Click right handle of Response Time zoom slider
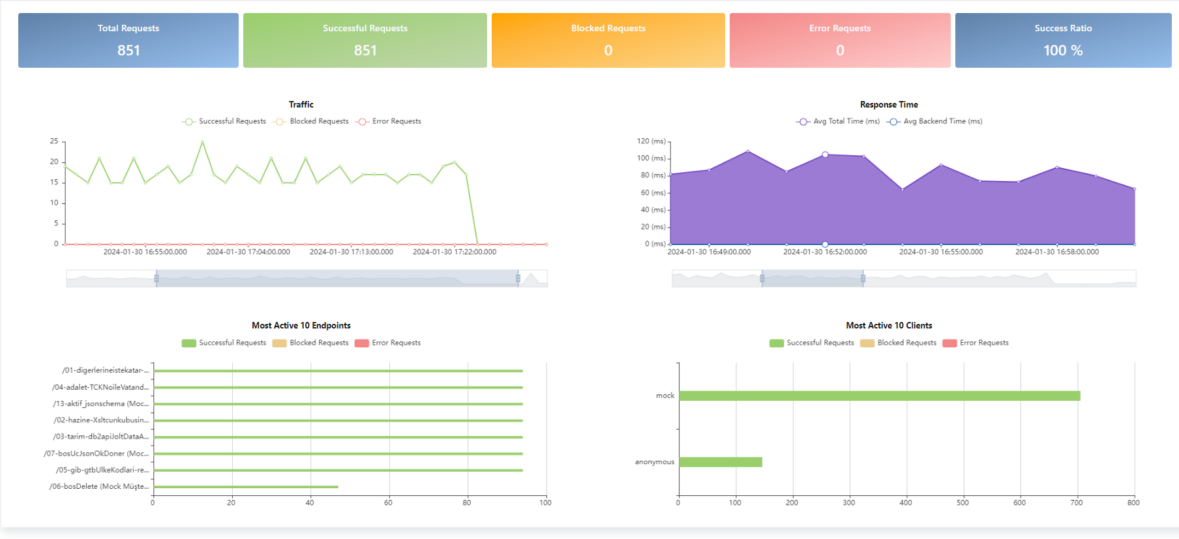The image size is (1179, 539). tap(863, 279)
